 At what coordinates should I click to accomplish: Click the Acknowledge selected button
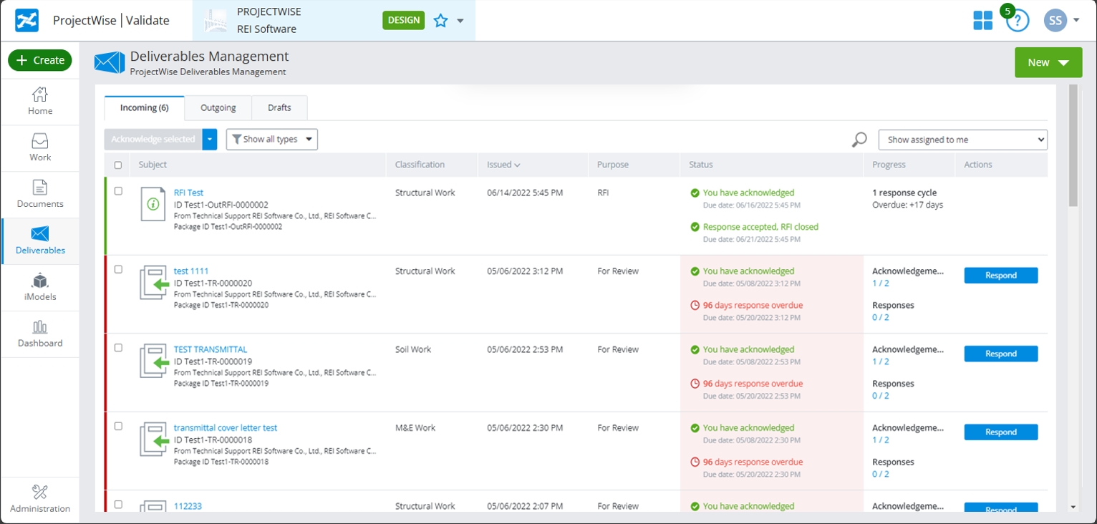pos(153,140)
